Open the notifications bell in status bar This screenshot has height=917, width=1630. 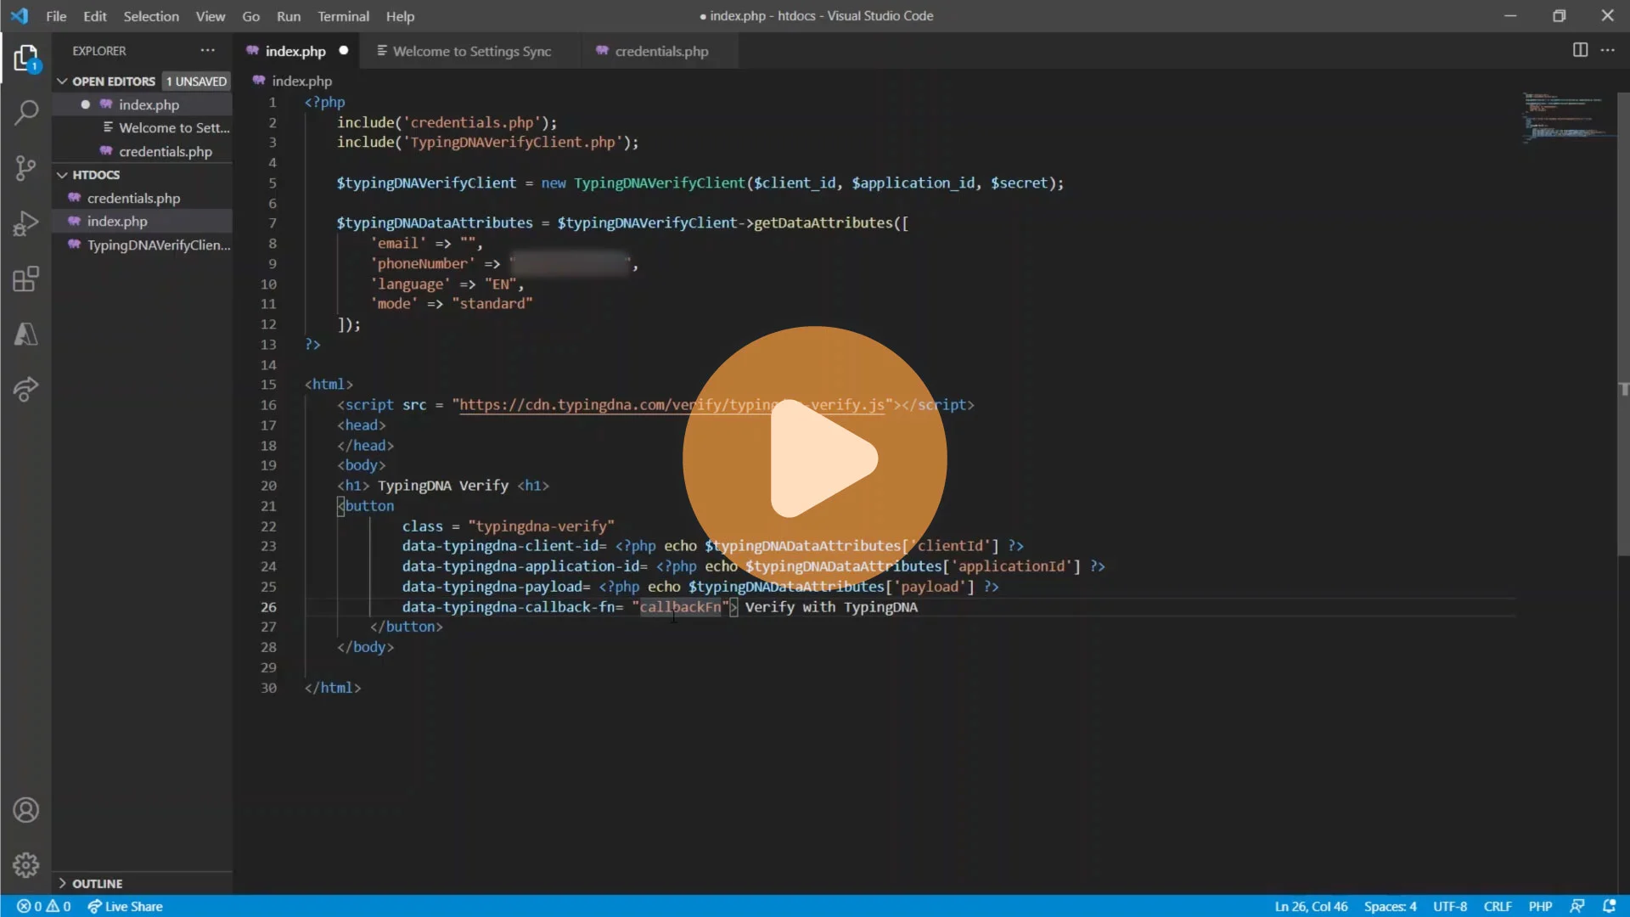tap(1609, 906)
